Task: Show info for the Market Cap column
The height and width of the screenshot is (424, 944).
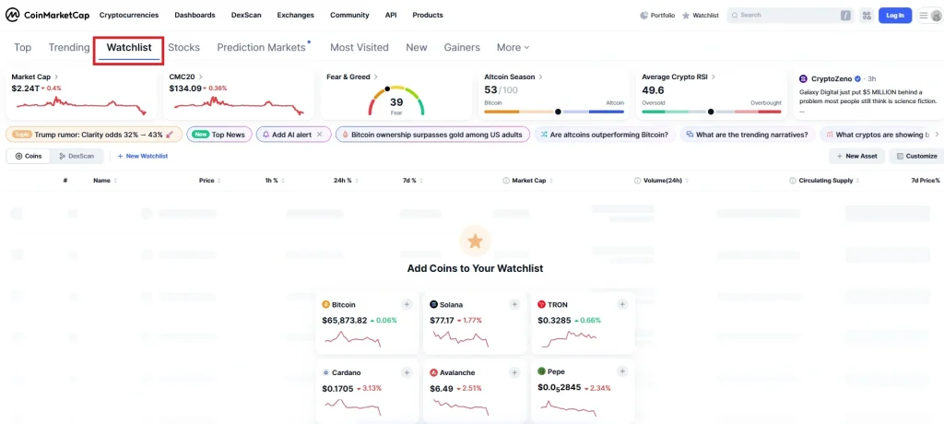Action: pos(506,181)
